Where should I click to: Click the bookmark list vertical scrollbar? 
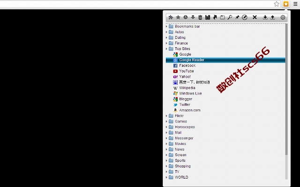pyautogui.click(x=286, y=89)
